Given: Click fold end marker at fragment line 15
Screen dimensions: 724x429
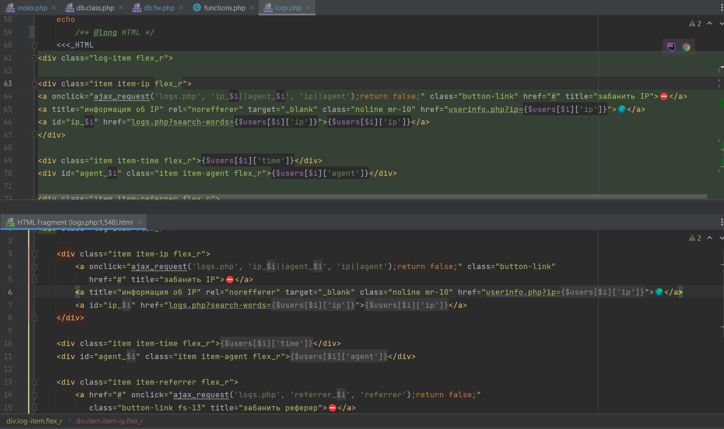Looking at the screenshot, I should tap(34, 408).
